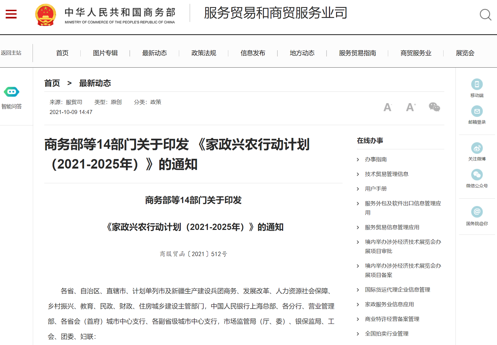Click the 国务院@你 icon
Image resolution: width=497 pixels, height=345 pixels.
pos(477,212)
